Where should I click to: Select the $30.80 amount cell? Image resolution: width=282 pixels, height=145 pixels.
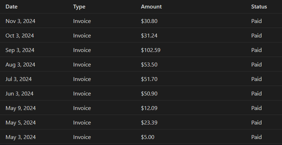[x=149, y=21]
